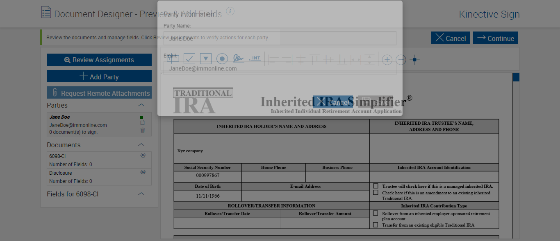Check the managed inherited IRA checkbox
This screenshot has height=241, width=560.
click(376, 186)
